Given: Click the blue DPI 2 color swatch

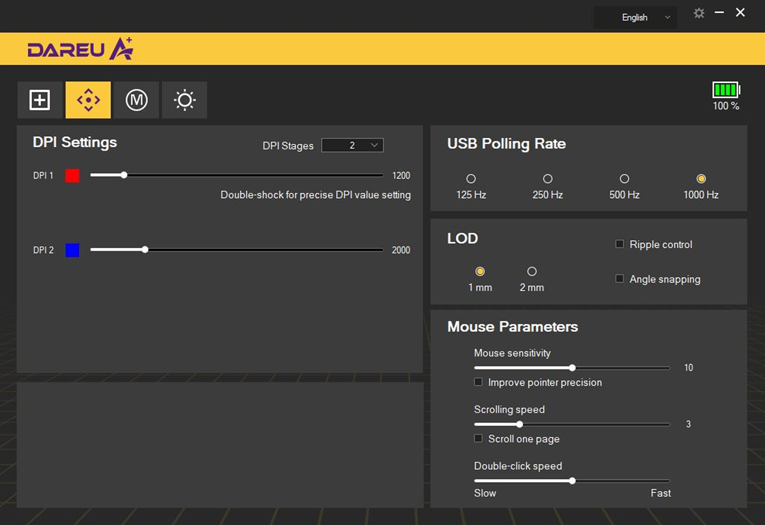Looking at the screenshot, I should click(72, 250).
